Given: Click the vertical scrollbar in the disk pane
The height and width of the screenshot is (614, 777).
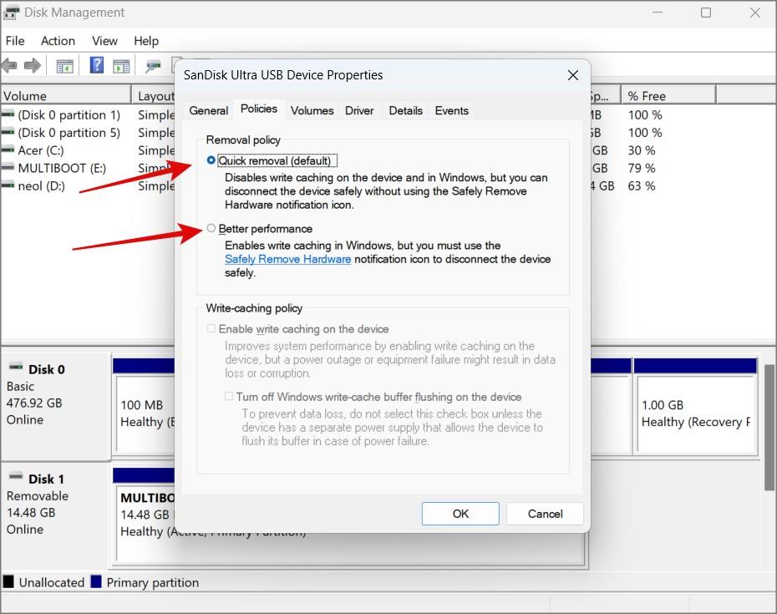Looking at the screenshot, I should pos(769,426).
